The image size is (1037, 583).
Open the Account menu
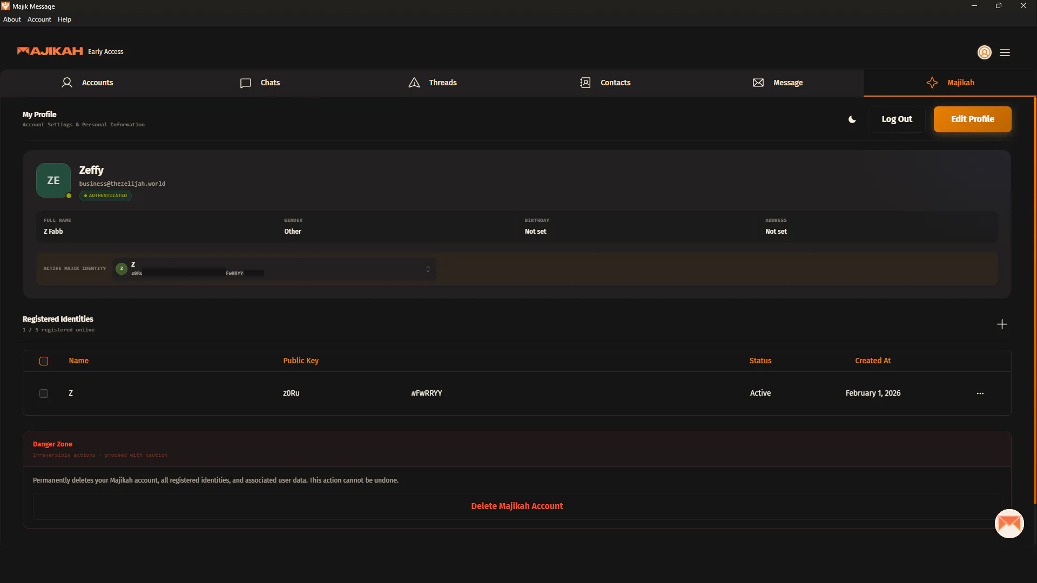39,19
